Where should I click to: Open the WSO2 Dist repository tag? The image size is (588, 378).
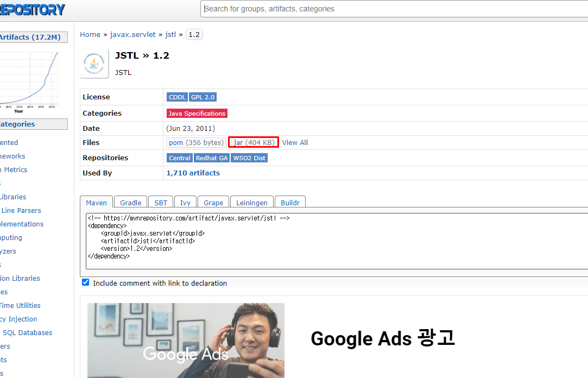[x=249, y=158]
